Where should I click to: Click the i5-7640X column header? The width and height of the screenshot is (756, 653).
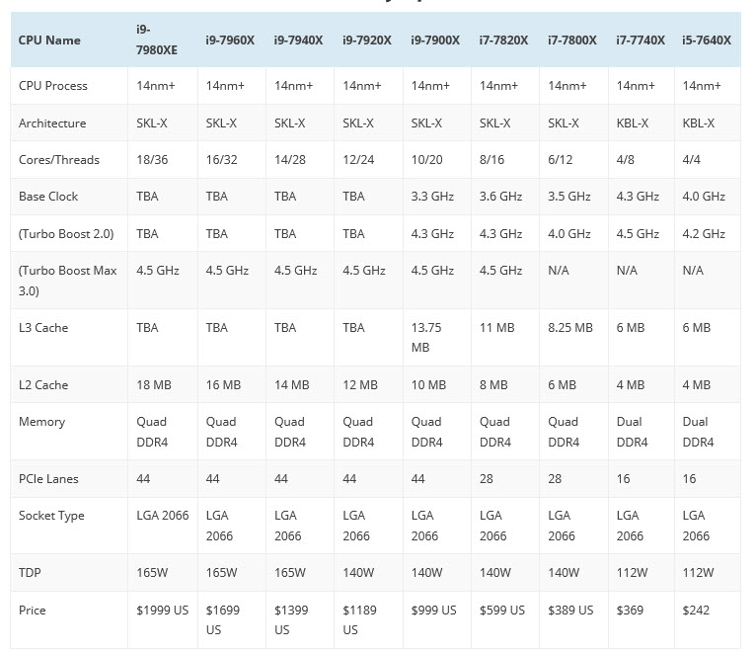707,40
